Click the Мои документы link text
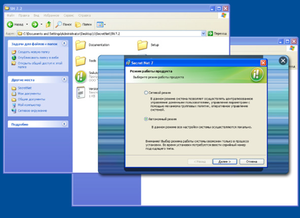The image size is (300, 218). (x=29, y=94)
